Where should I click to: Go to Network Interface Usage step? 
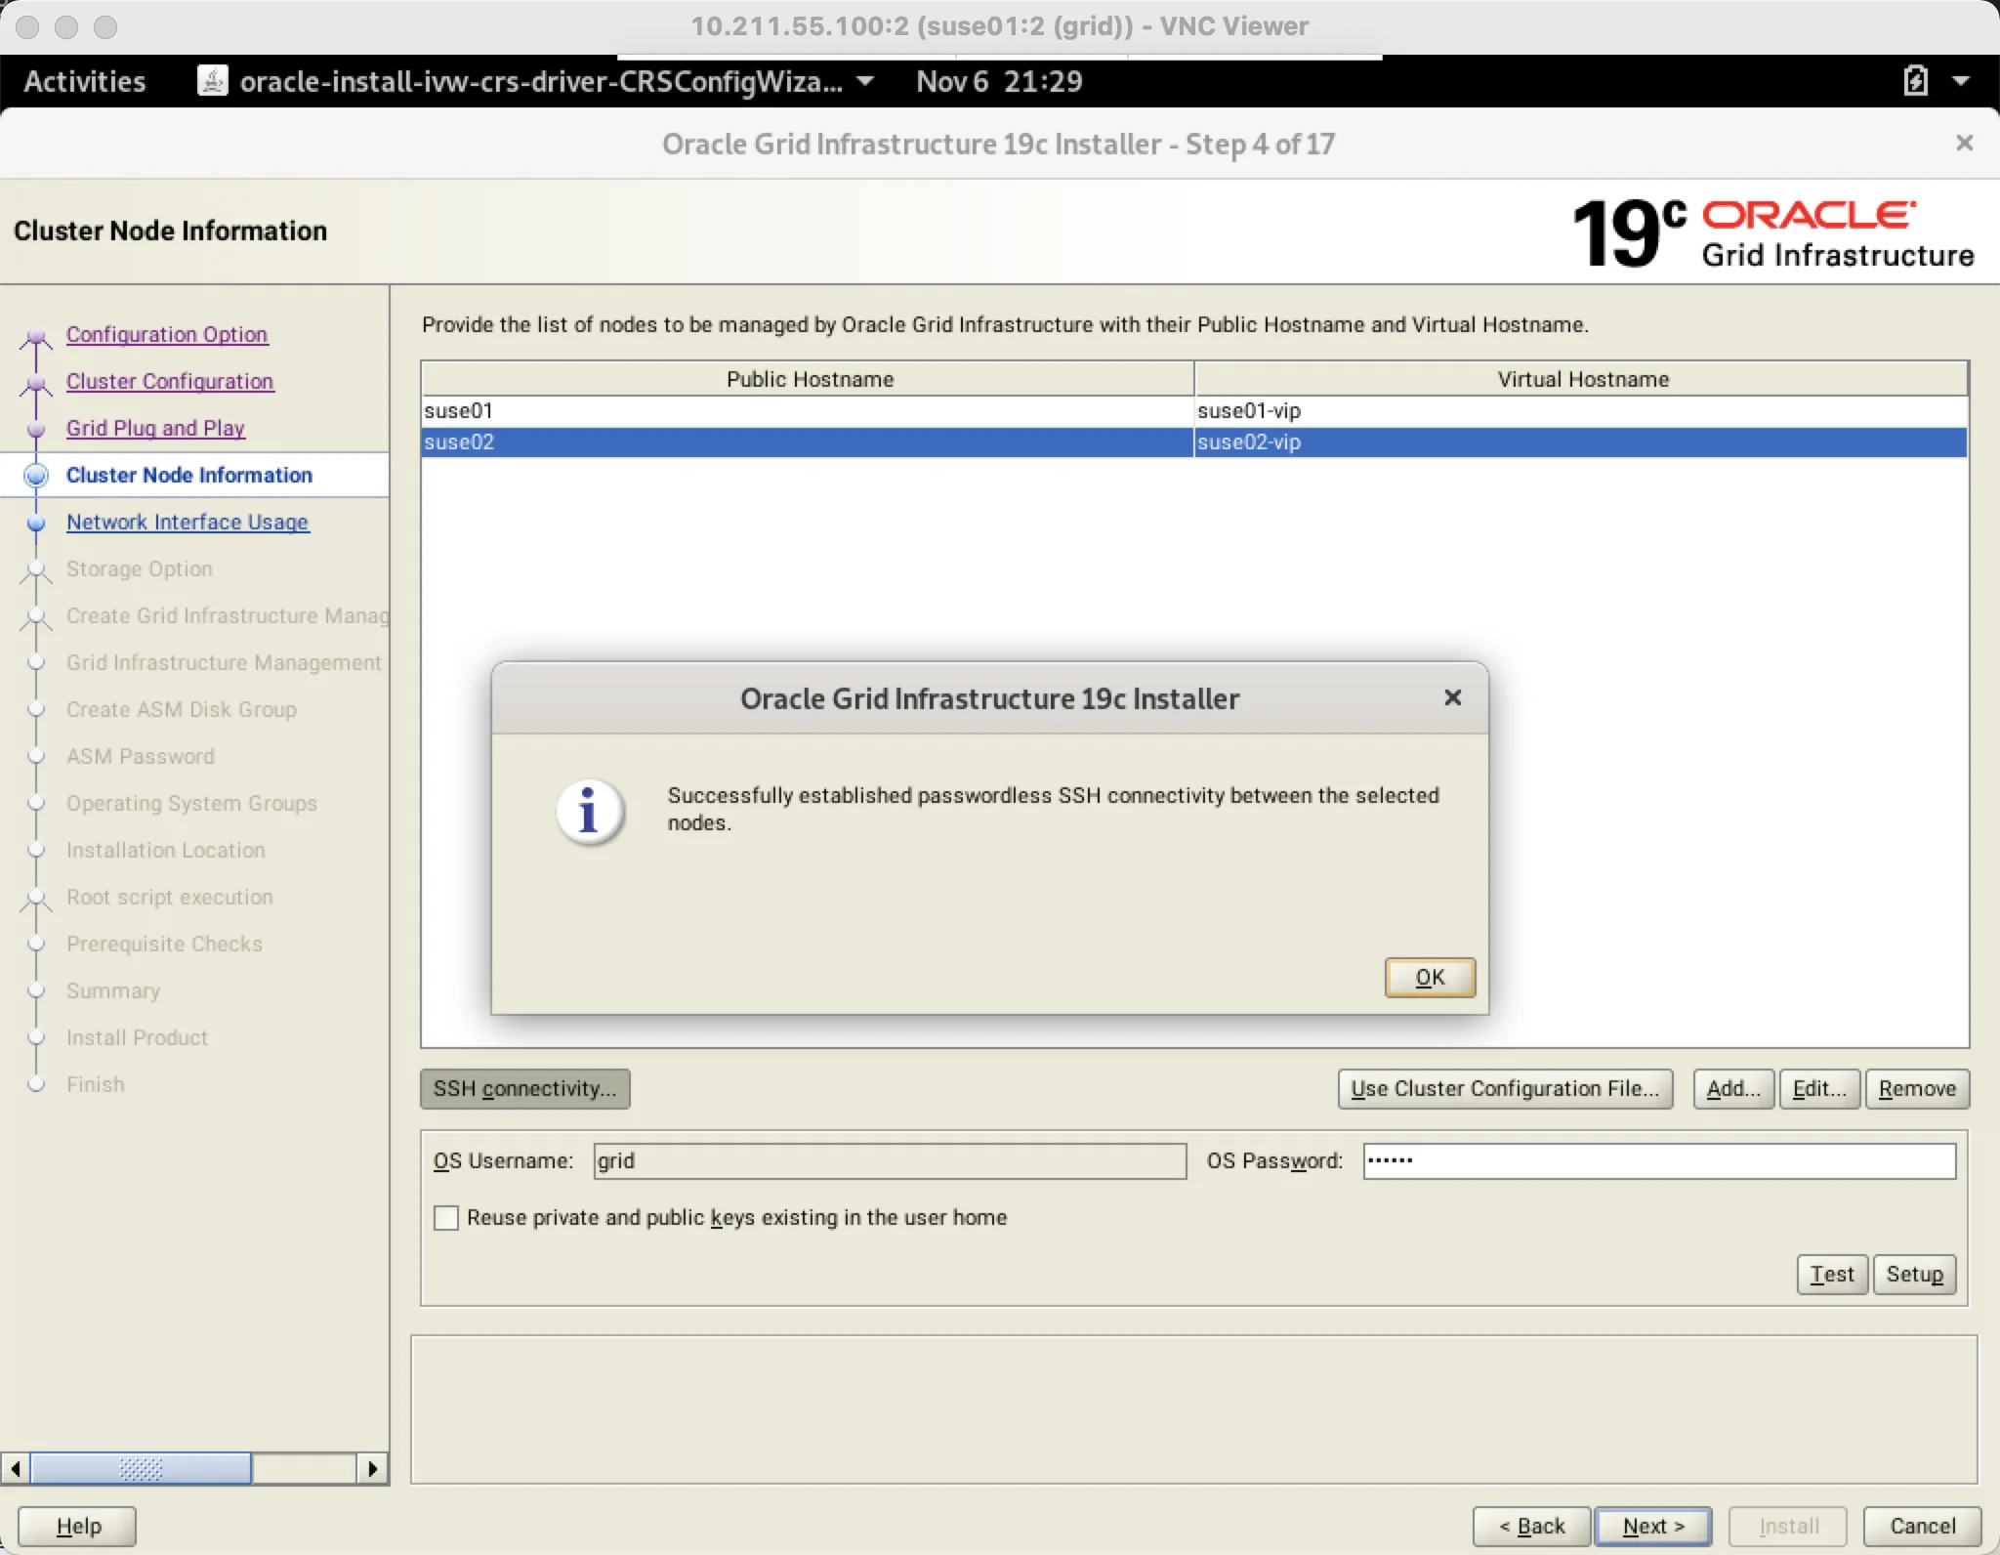click(187, 522)
